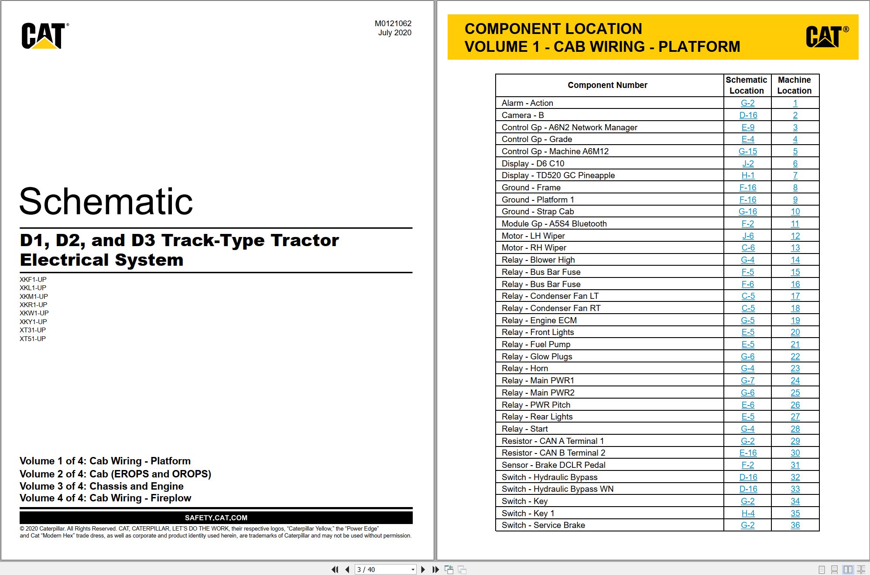
Task: Open G-16 link for Ground - Strap Cab
Action: click(747, 212)
